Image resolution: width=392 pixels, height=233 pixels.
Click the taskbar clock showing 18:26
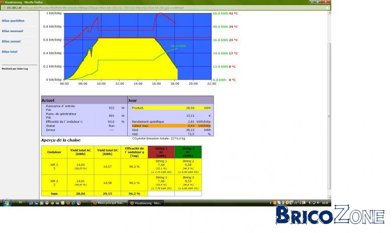point(325,203)
